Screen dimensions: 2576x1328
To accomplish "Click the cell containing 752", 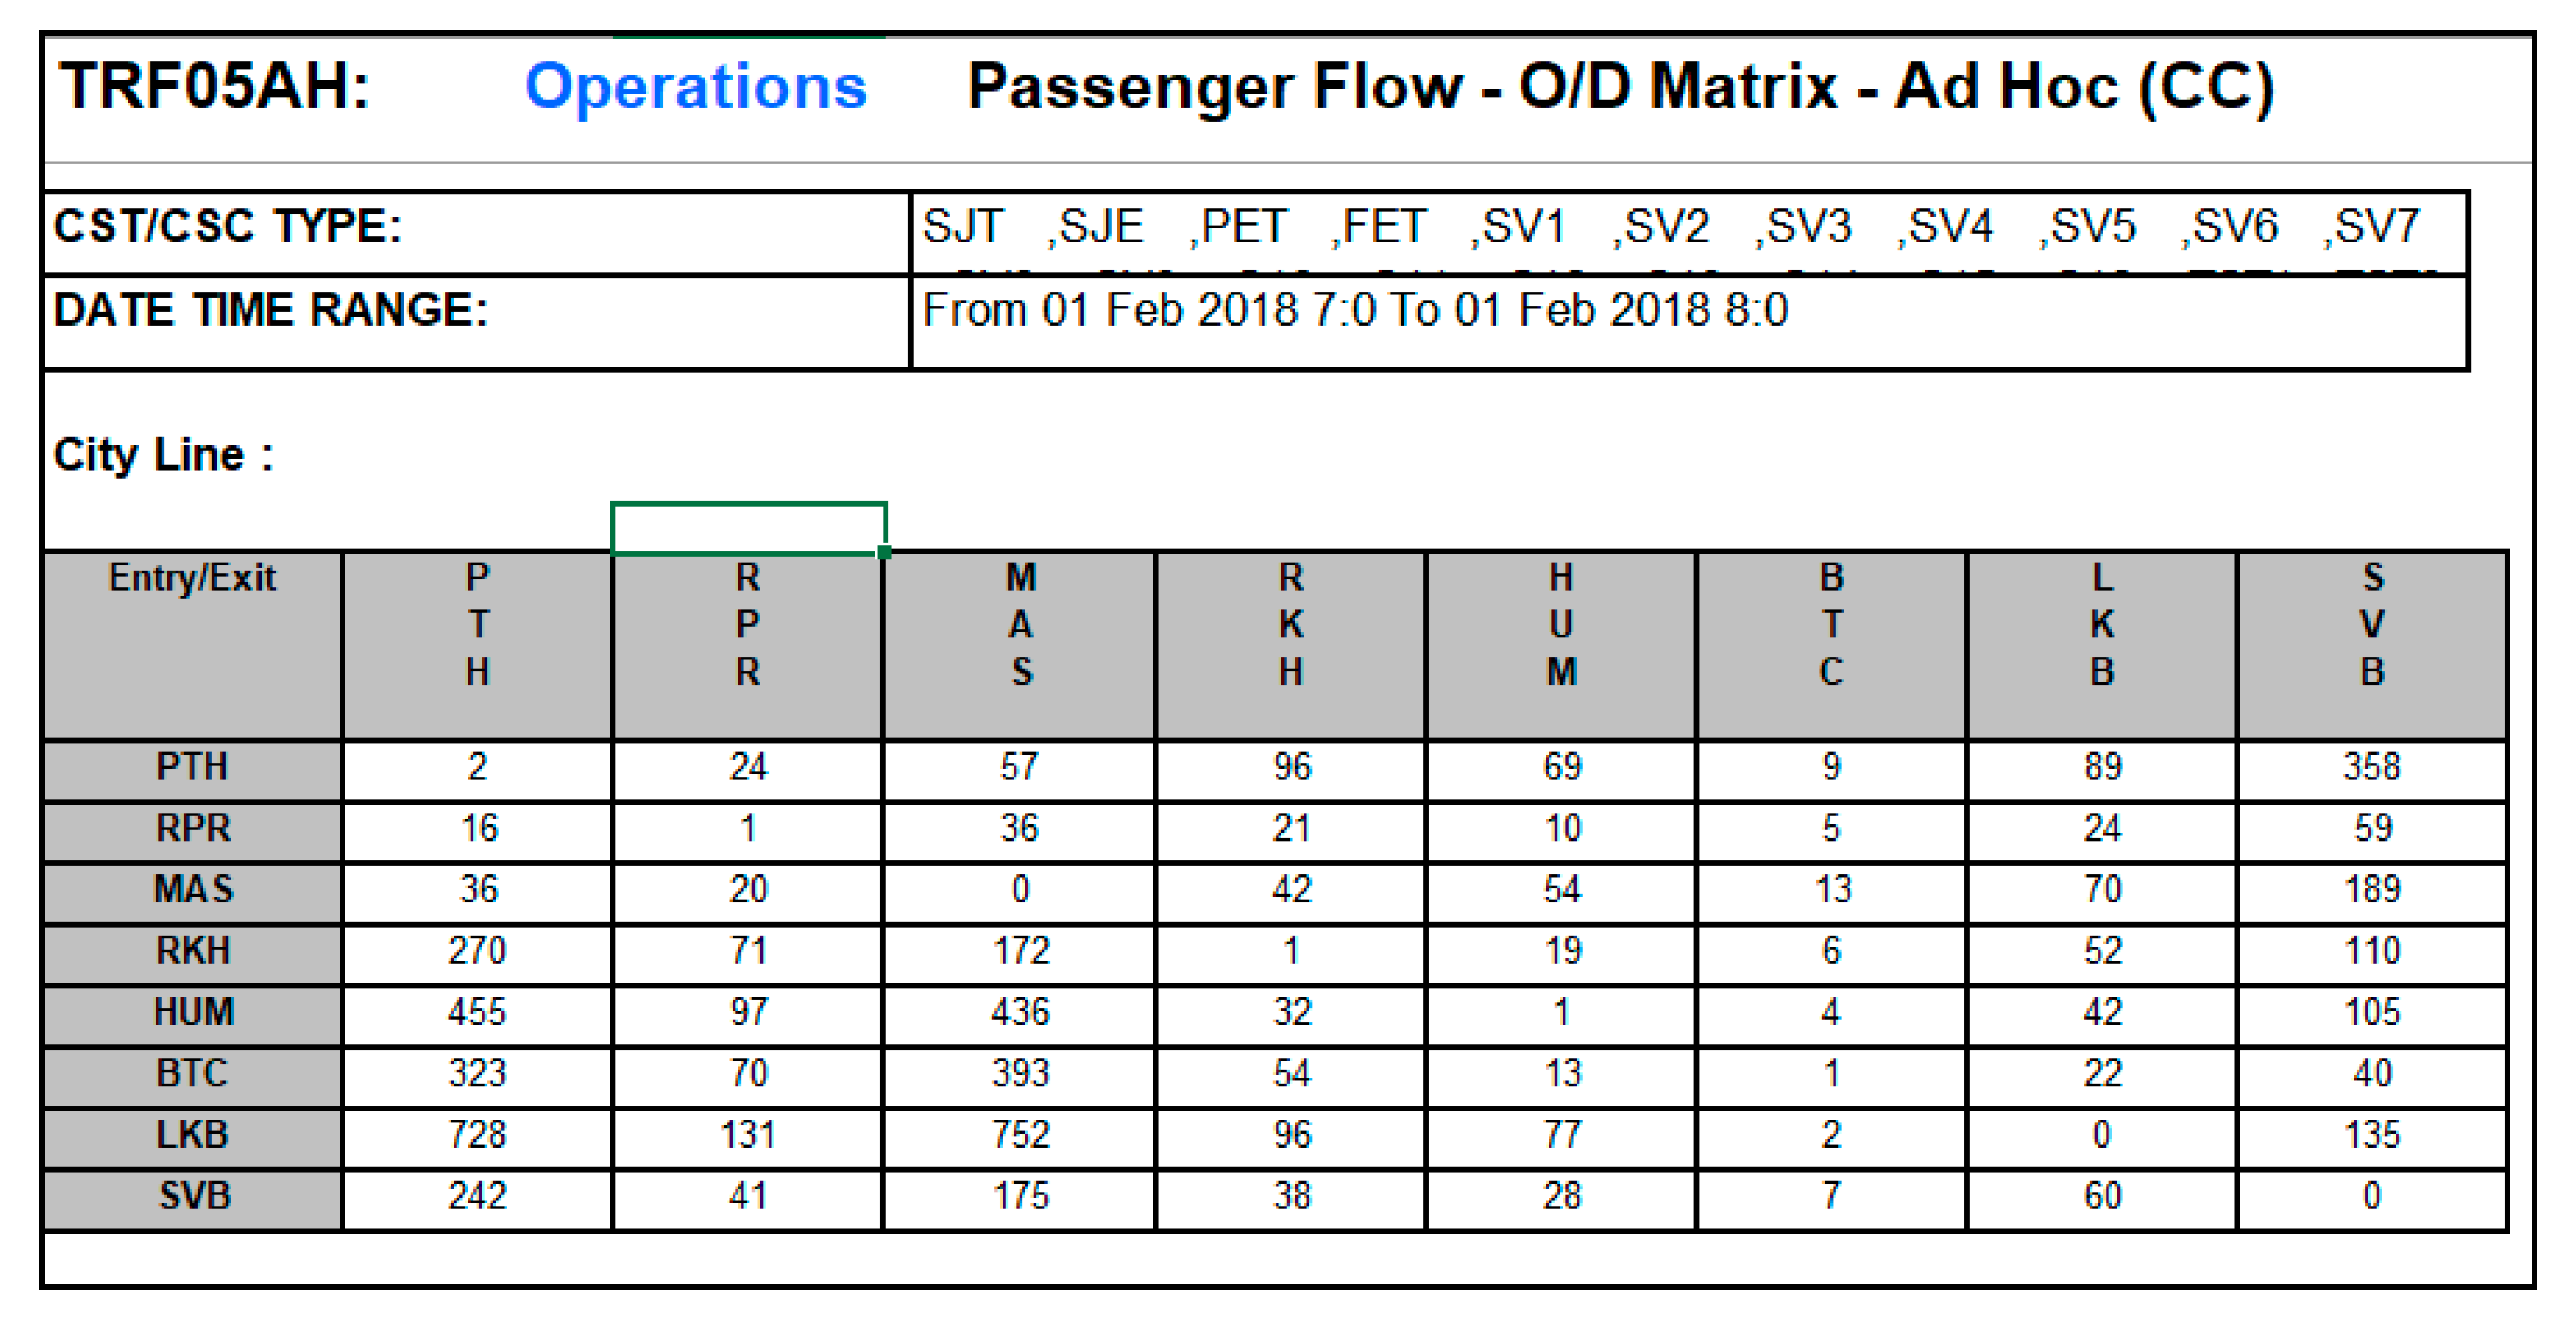I will [x=1019, y=1136].
